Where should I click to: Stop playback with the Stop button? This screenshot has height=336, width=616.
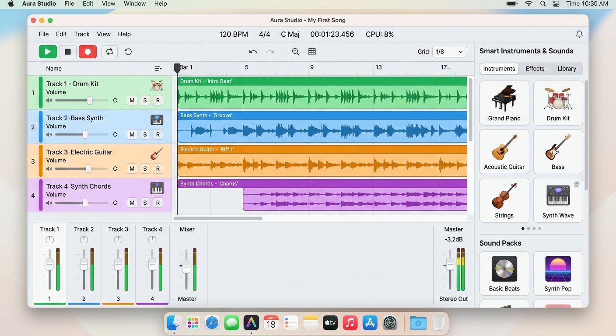[68, 52]
